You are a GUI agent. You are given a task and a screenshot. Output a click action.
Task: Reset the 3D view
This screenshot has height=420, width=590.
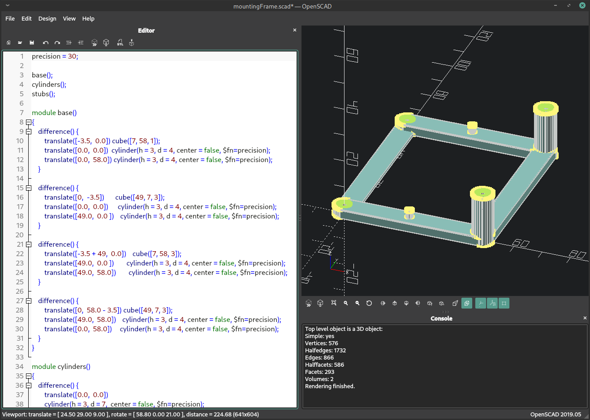(369, 303)
